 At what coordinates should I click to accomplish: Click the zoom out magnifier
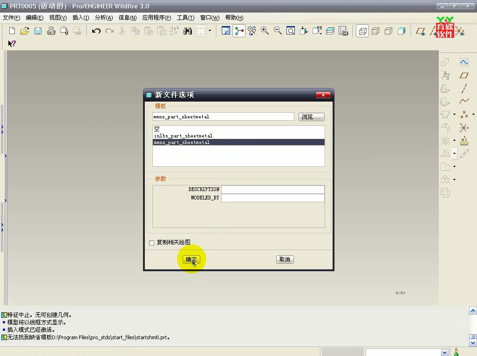[x=278, y=31]
